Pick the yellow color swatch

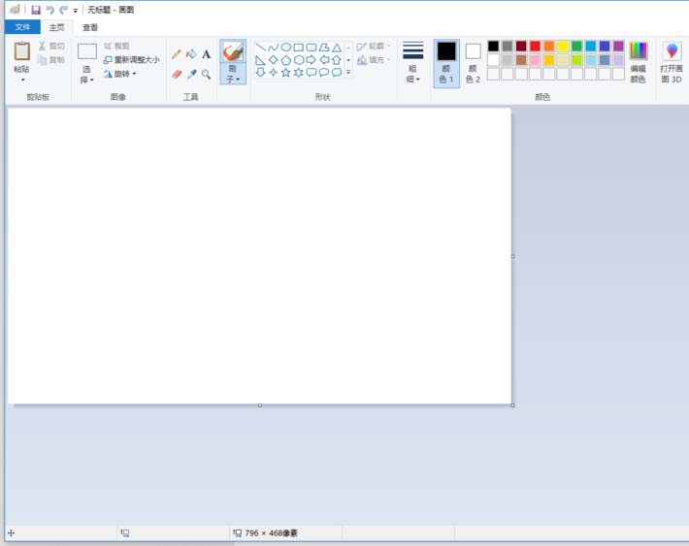563,47
